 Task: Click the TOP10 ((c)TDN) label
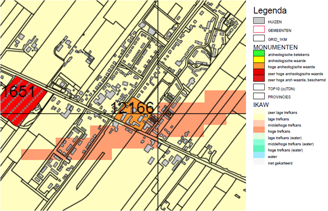tap(281, 89)
